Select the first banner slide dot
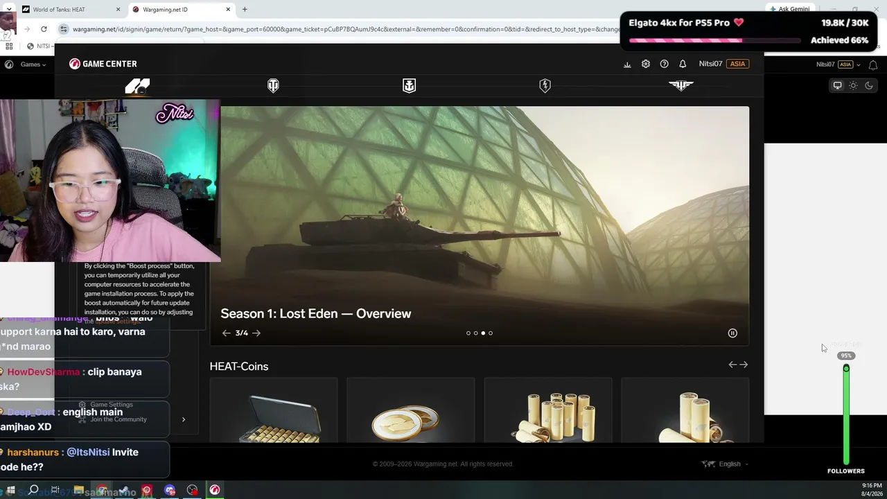 coord(468,333)
